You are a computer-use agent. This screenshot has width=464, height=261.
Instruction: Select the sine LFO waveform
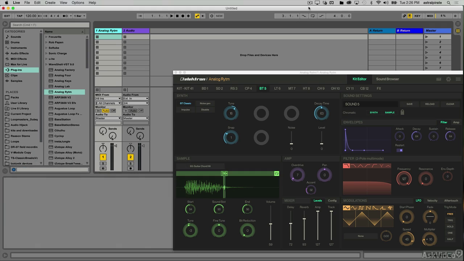coord(354,208)
